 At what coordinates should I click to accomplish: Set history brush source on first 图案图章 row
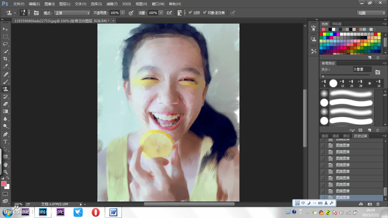click(x=323, y=145)
